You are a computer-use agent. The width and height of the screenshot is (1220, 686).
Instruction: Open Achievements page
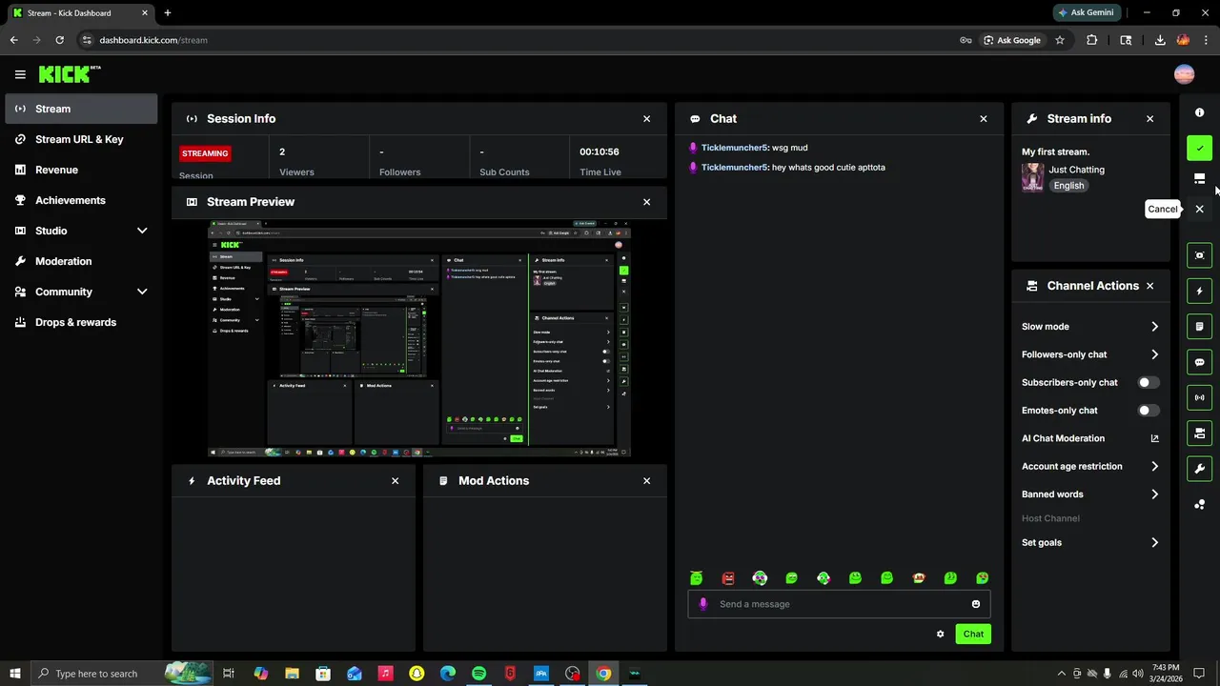click(x=81, y=200)
